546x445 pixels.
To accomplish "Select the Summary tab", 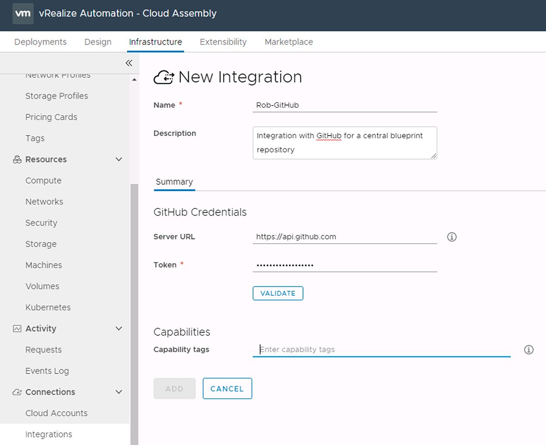I will (174, 181).
